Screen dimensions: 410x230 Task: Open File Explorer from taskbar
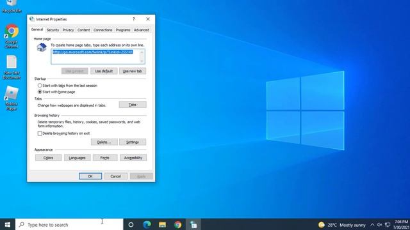pos(162,224)
